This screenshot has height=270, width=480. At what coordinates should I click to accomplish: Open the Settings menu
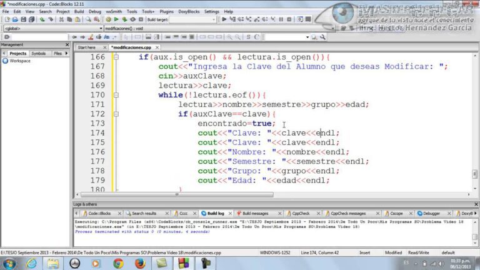[211, 11]
